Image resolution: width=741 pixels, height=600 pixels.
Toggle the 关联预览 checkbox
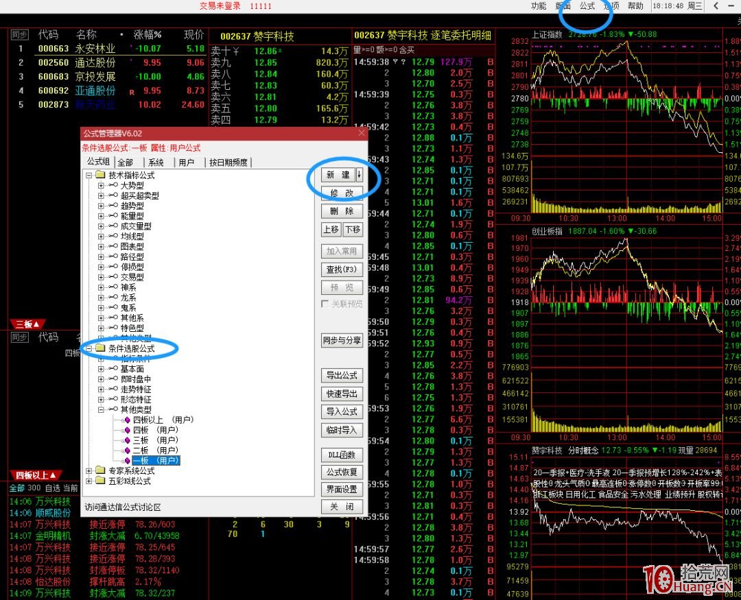pyautogui.click(x=325, y=304)
